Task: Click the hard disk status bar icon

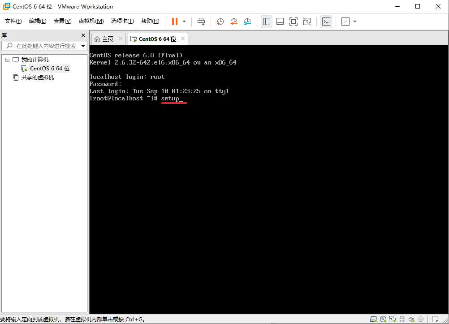Action: coord(373,319)
